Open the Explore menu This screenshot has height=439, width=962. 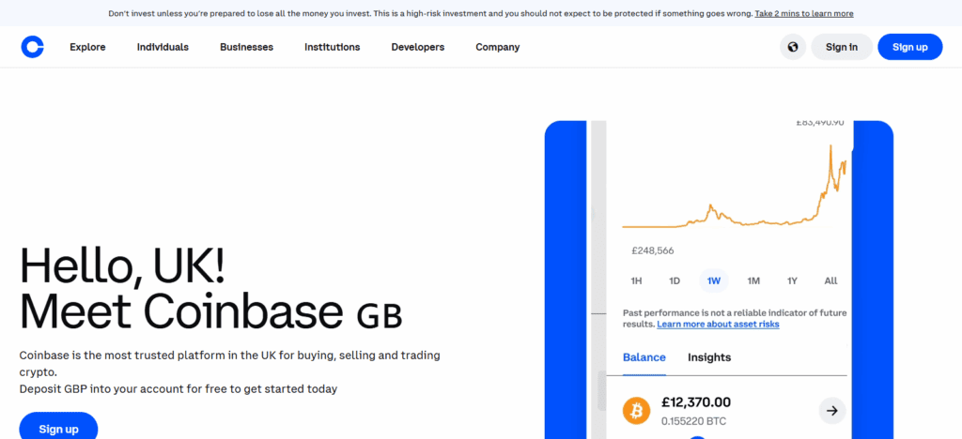coord(87,47)
